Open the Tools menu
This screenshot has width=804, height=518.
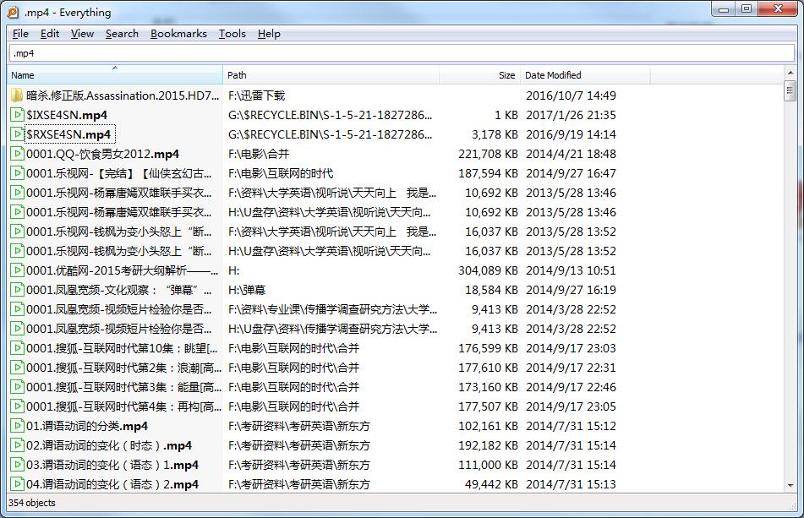click(232, 34)
